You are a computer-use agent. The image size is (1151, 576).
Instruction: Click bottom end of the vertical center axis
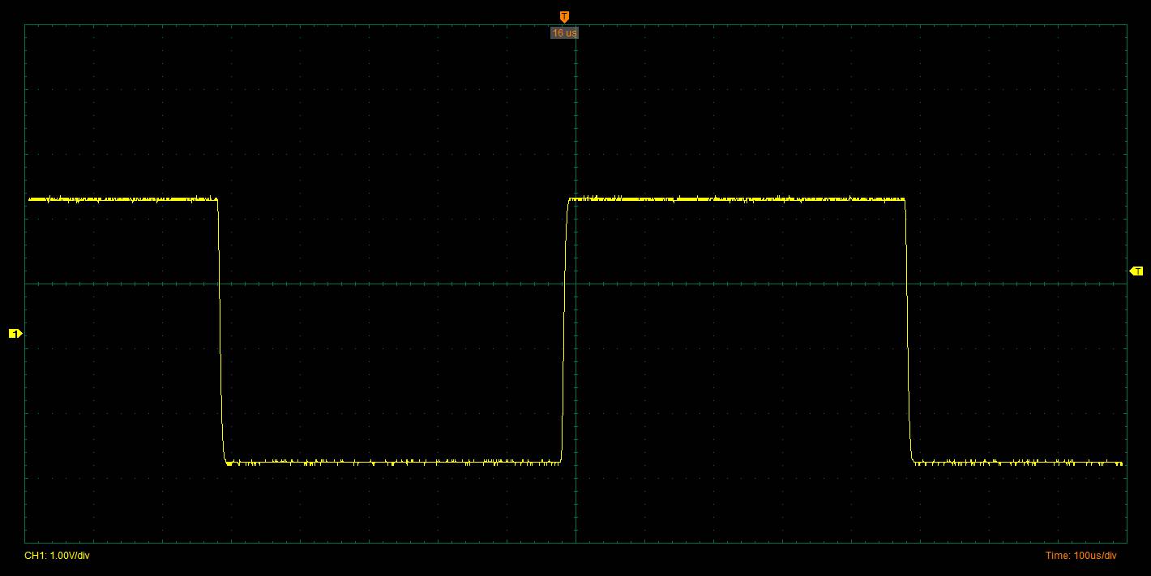point(575,542)
